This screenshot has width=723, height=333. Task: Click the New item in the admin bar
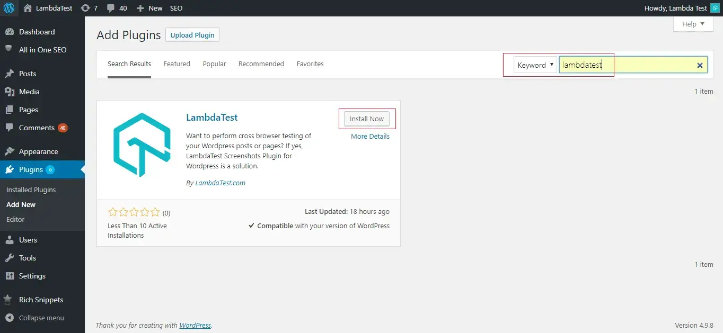coord(149,8)
